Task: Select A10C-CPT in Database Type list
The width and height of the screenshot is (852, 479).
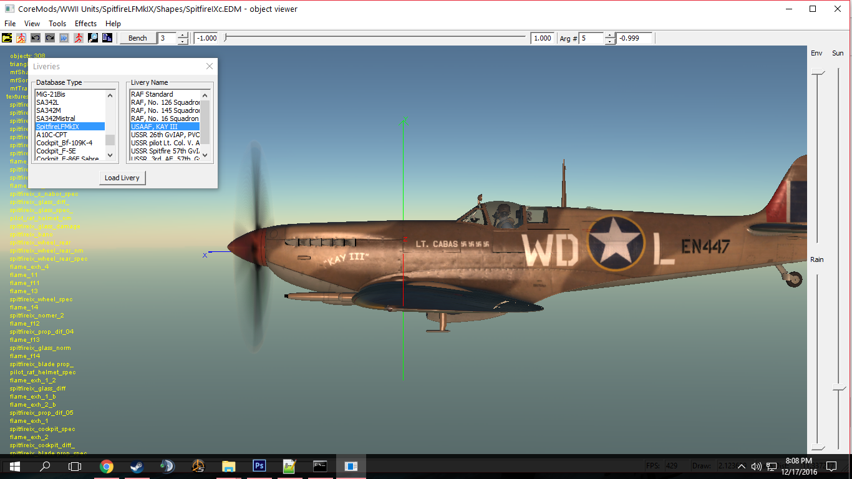Action: coord(52,135)
